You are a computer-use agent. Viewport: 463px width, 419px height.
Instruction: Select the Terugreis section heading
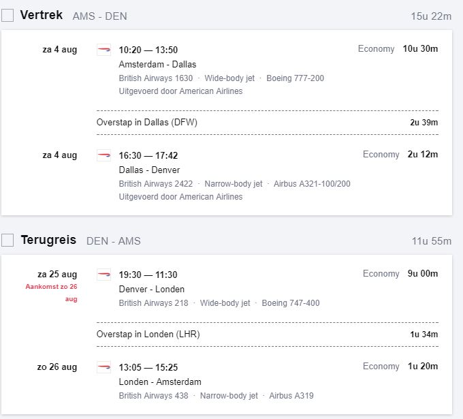coord(48,240)
